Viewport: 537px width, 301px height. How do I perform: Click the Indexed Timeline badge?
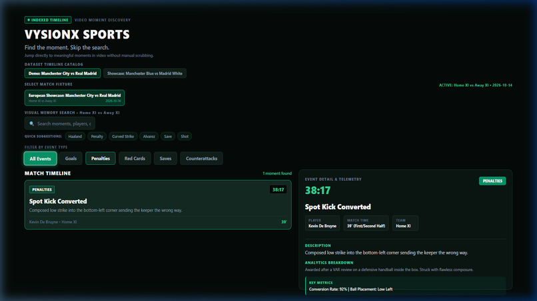[x=48, y=20]
